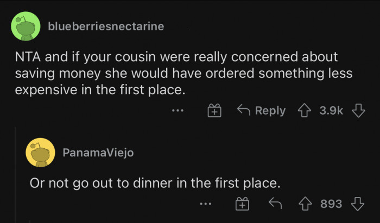Downvote PanamaViejo's comment
The width and height of the screenshot is (380, 223).
357,204
